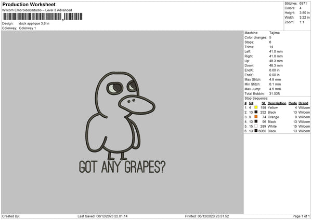Click the black swatch in stop sequence row 4
This screenshot has width=312, height=220.
pos(256,121)
